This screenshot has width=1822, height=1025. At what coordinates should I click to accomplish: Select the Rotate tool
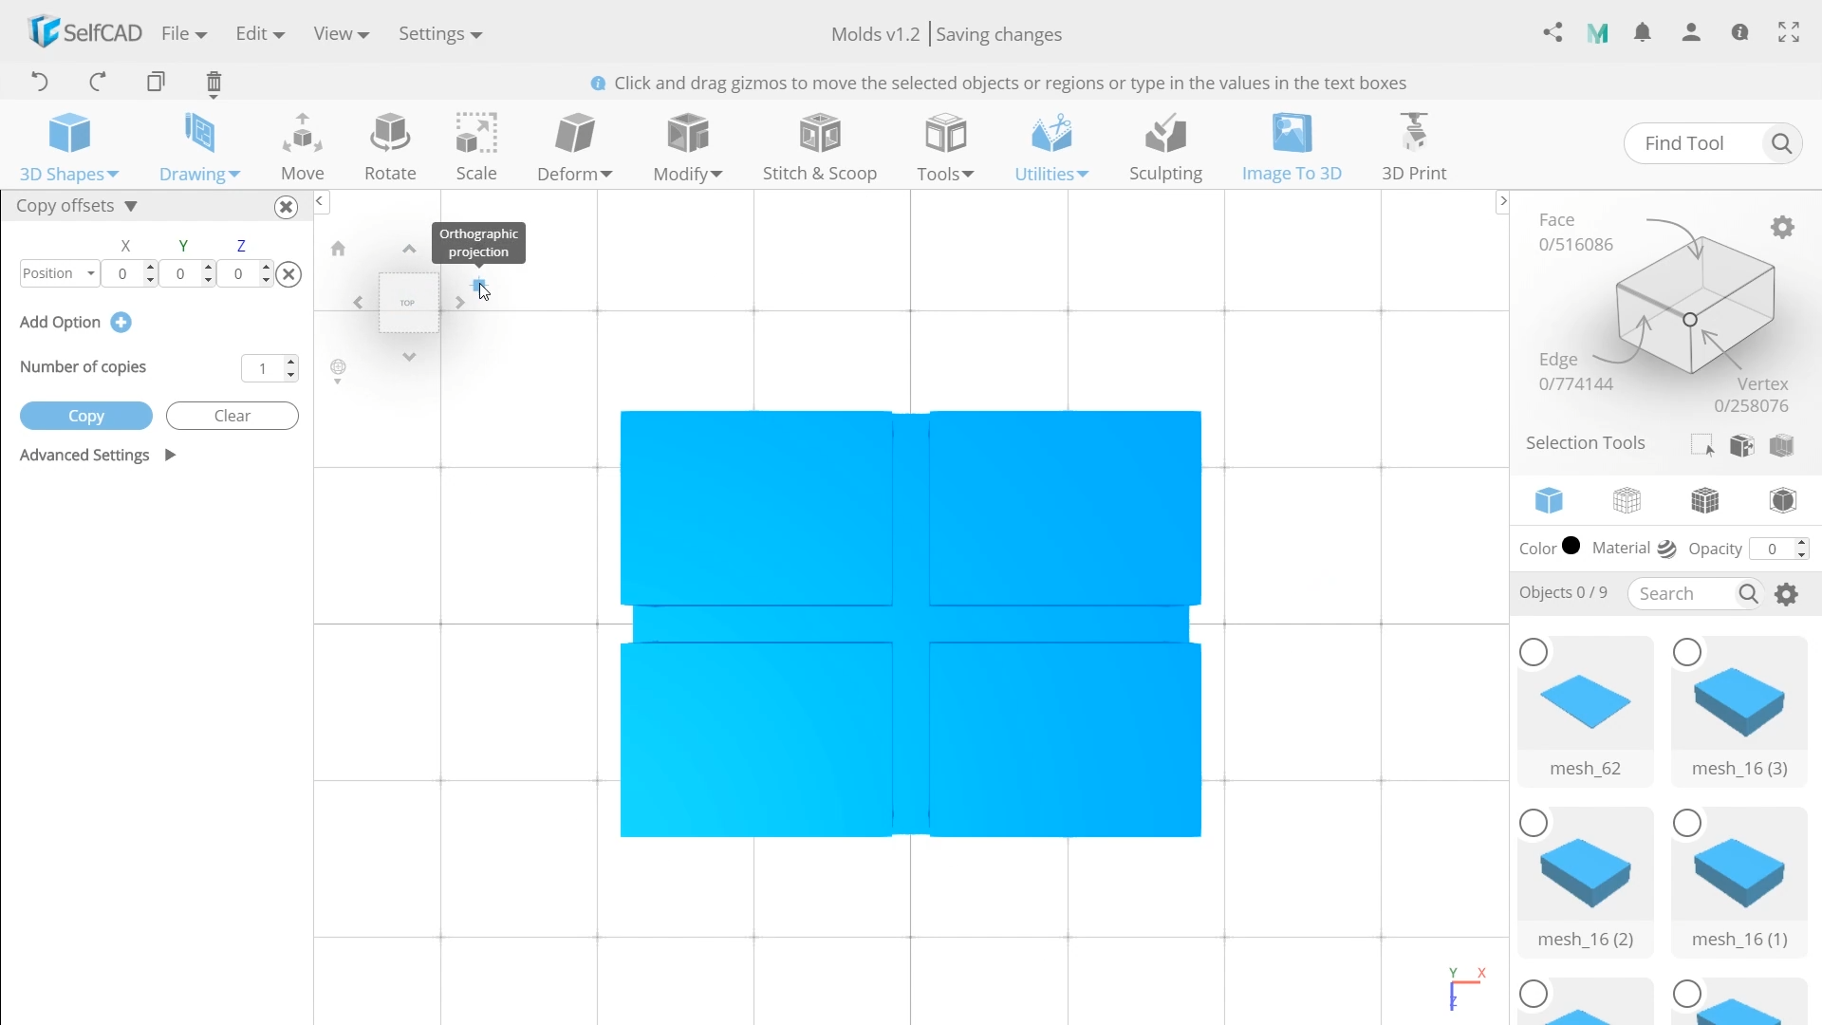click(x=389, y=142)
